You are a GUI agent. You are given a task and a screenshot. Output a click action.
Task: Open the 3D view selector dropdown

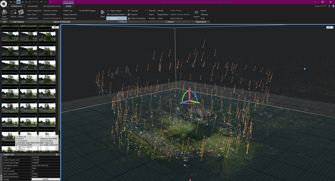330,28
